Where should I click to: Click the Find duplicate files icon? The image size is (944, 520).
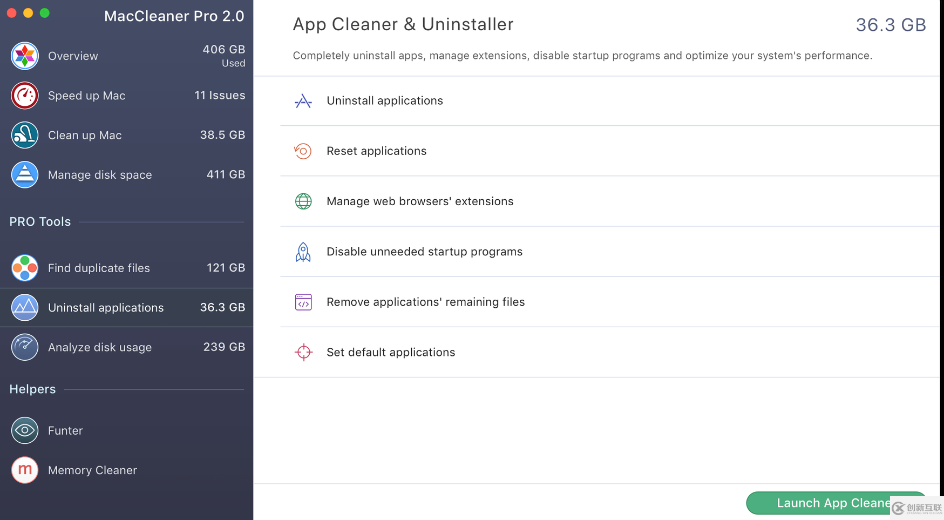[x=25, y=268]
